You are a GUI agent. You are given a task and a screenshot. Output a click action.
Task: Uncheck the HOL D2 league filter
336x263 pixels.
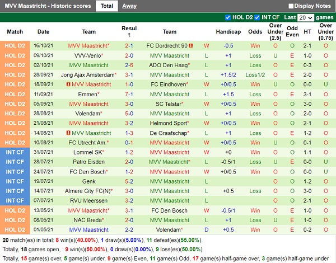(228, 17)
